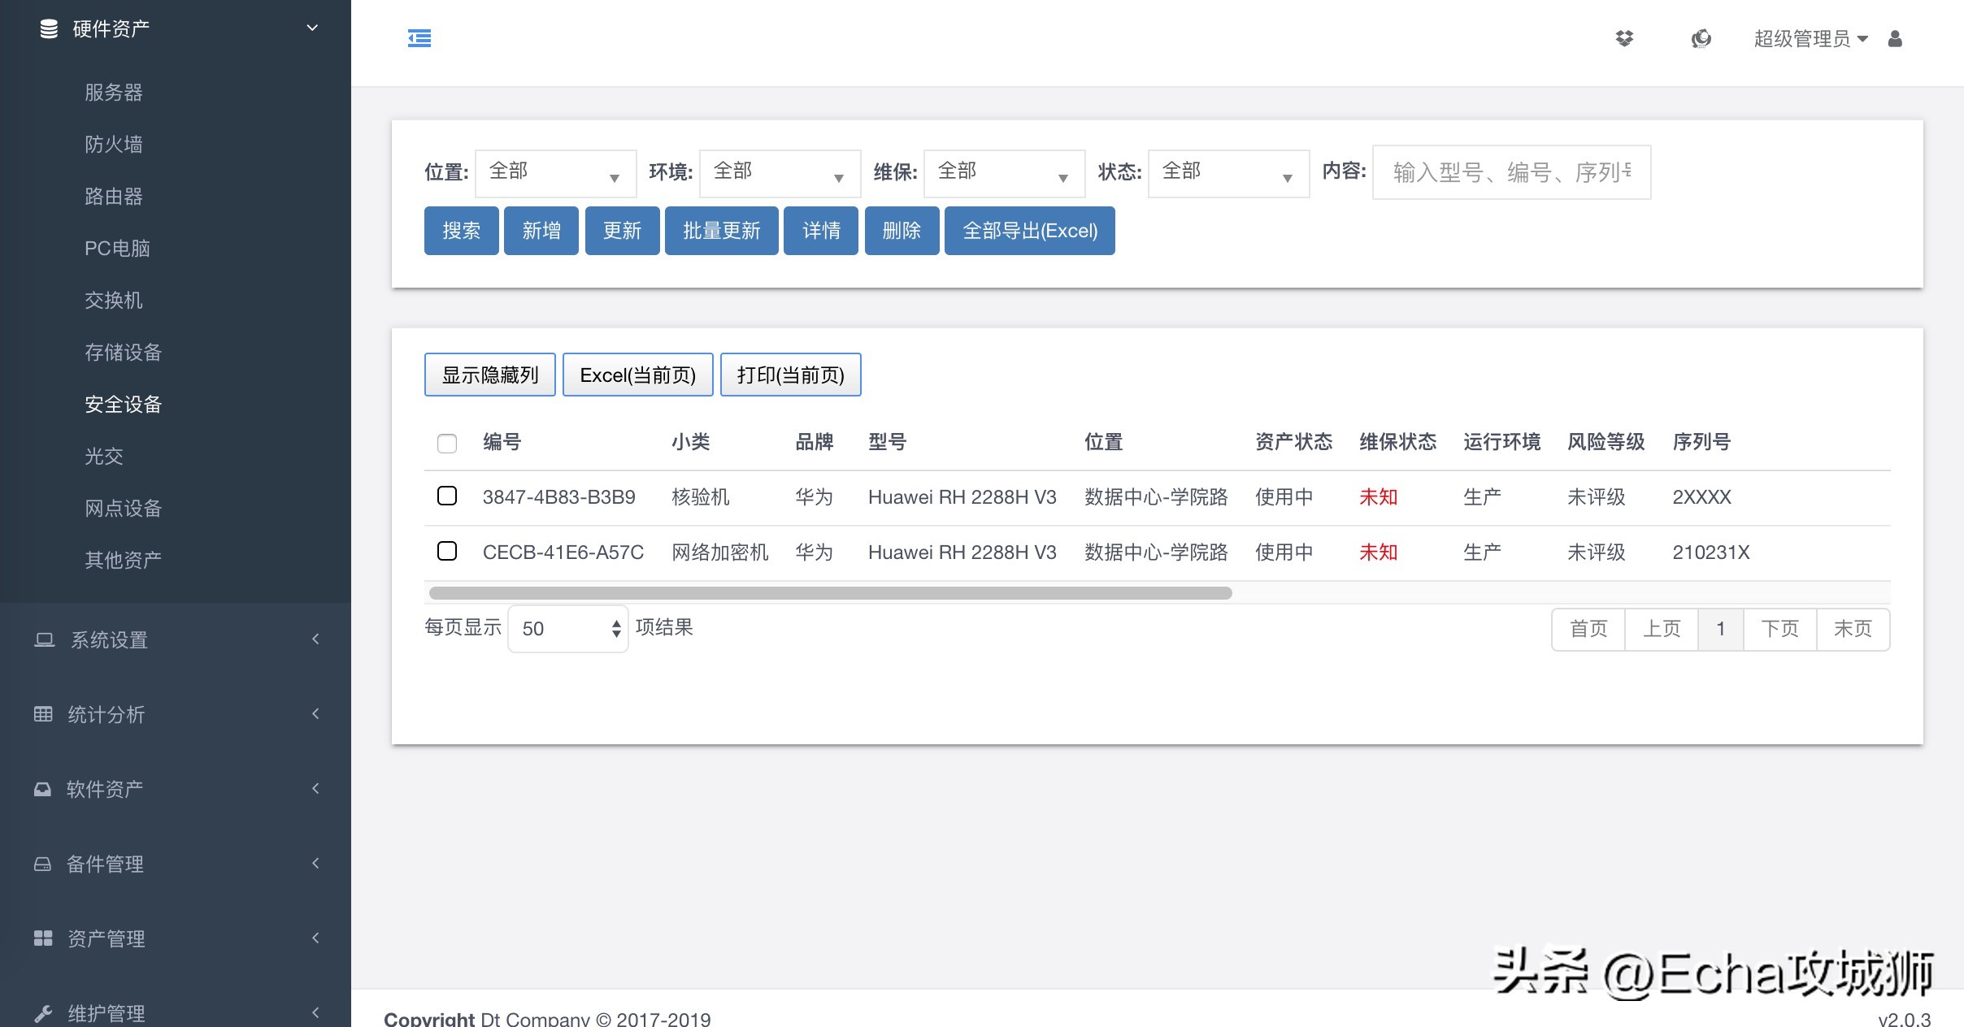Viewport: 1964px width, 1027px height.
Task: Click the laptop icon for 系统设置
Action: (x=44, y=639)
